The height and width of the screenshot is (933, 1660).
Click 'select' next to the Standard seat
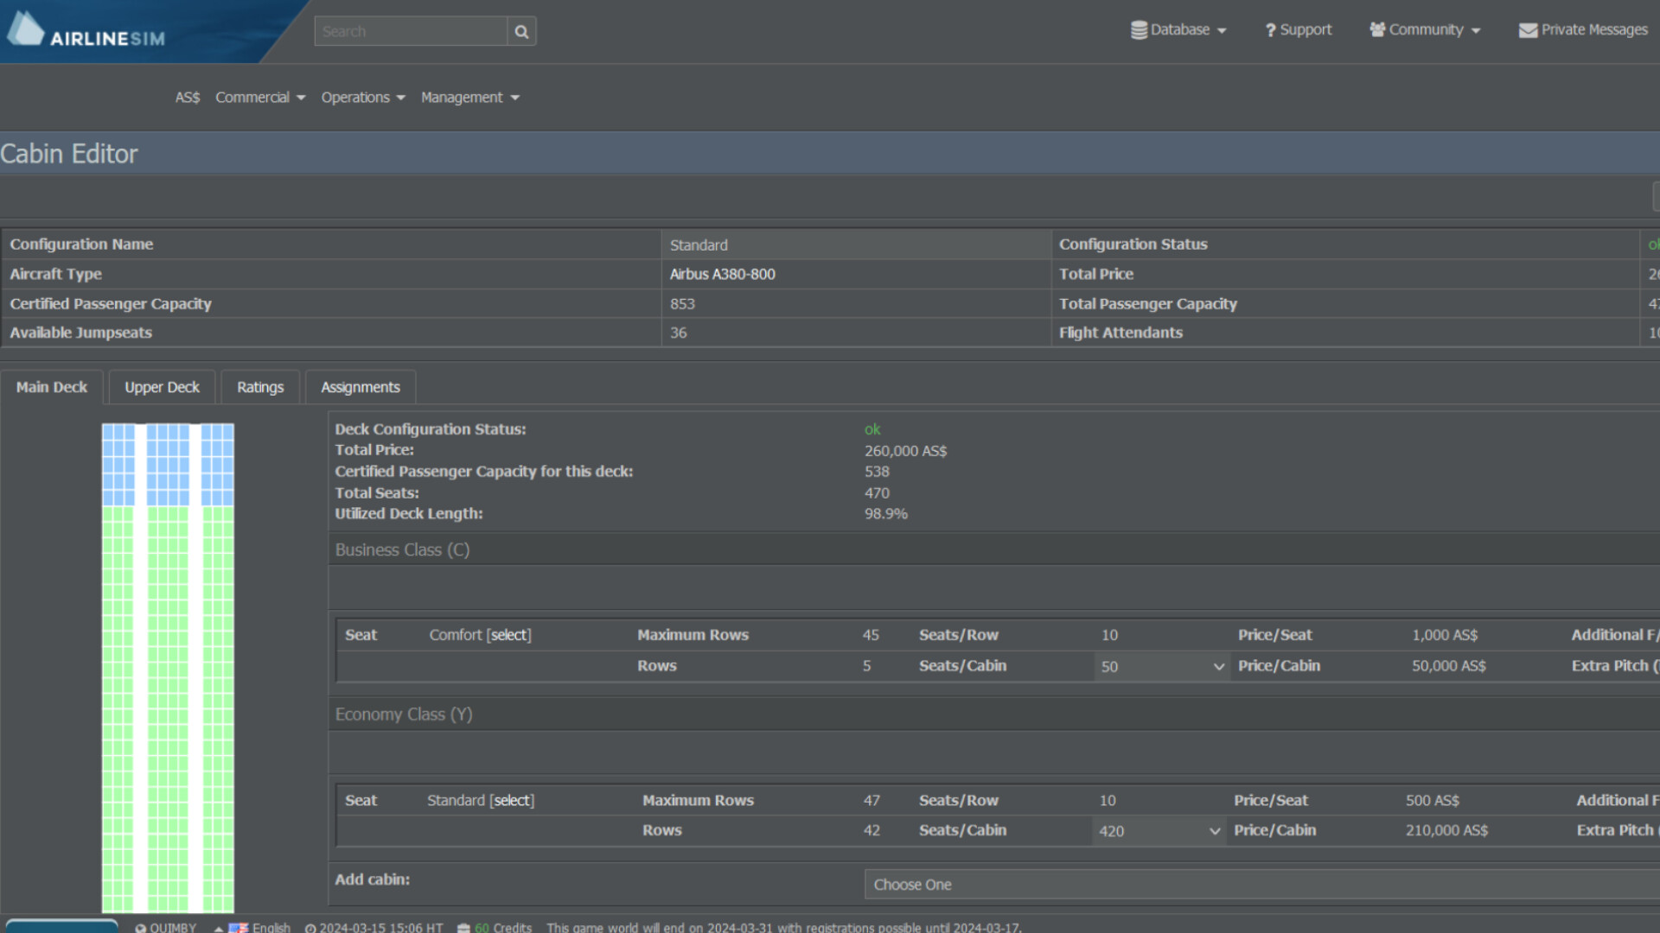tap(512, 800)
